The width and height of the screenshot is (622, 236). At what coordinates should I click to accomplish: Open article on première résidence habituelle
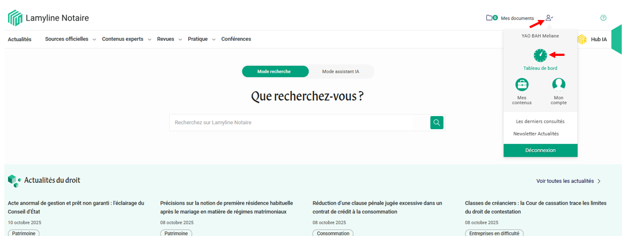(227, 207)
